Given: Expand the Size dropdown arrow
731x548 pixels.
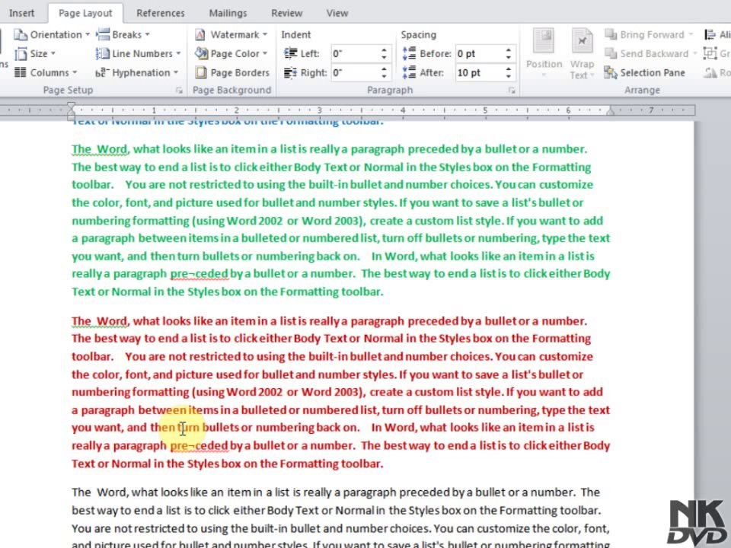Looking at the screenshot, I should (53, 53).
